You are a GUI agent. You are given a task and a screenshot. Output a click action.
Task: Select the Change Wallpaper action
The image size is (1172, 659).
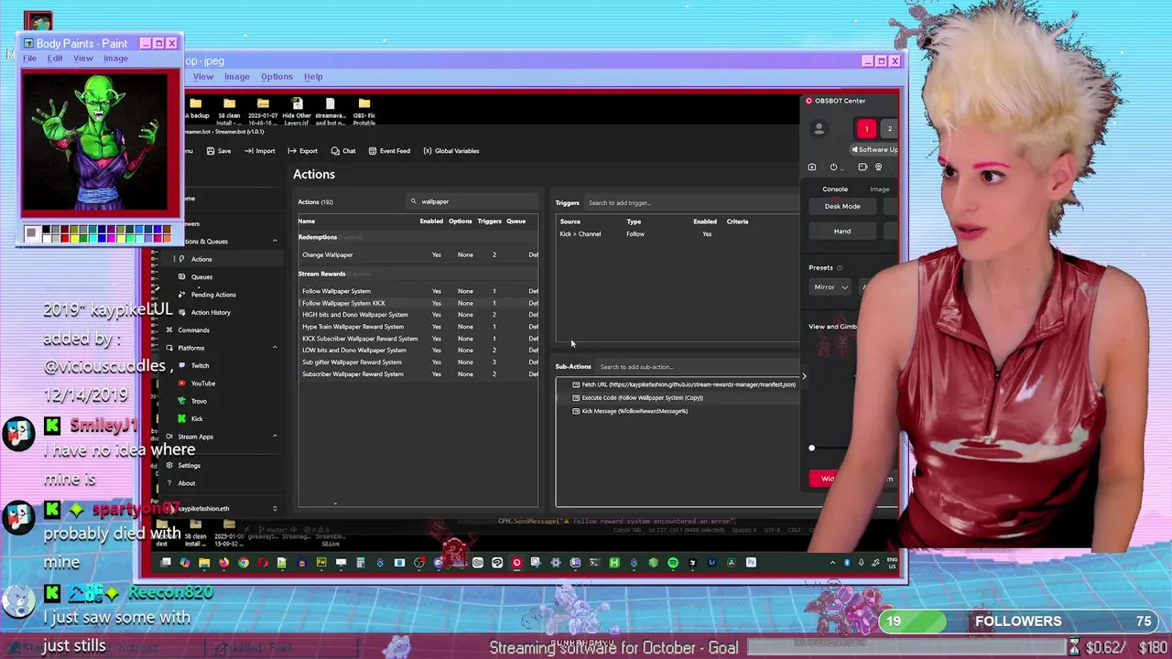coord(418,254)
